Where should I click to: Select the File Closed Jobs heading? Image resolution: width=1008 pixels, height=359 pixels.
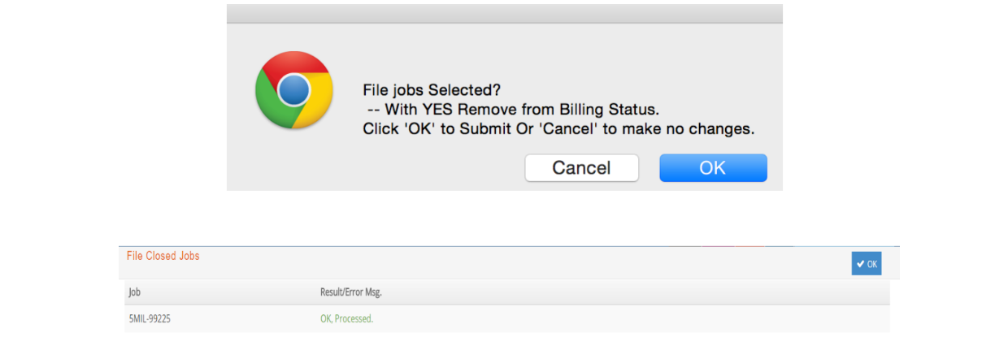pyautogui.click(x=163, y=256)
